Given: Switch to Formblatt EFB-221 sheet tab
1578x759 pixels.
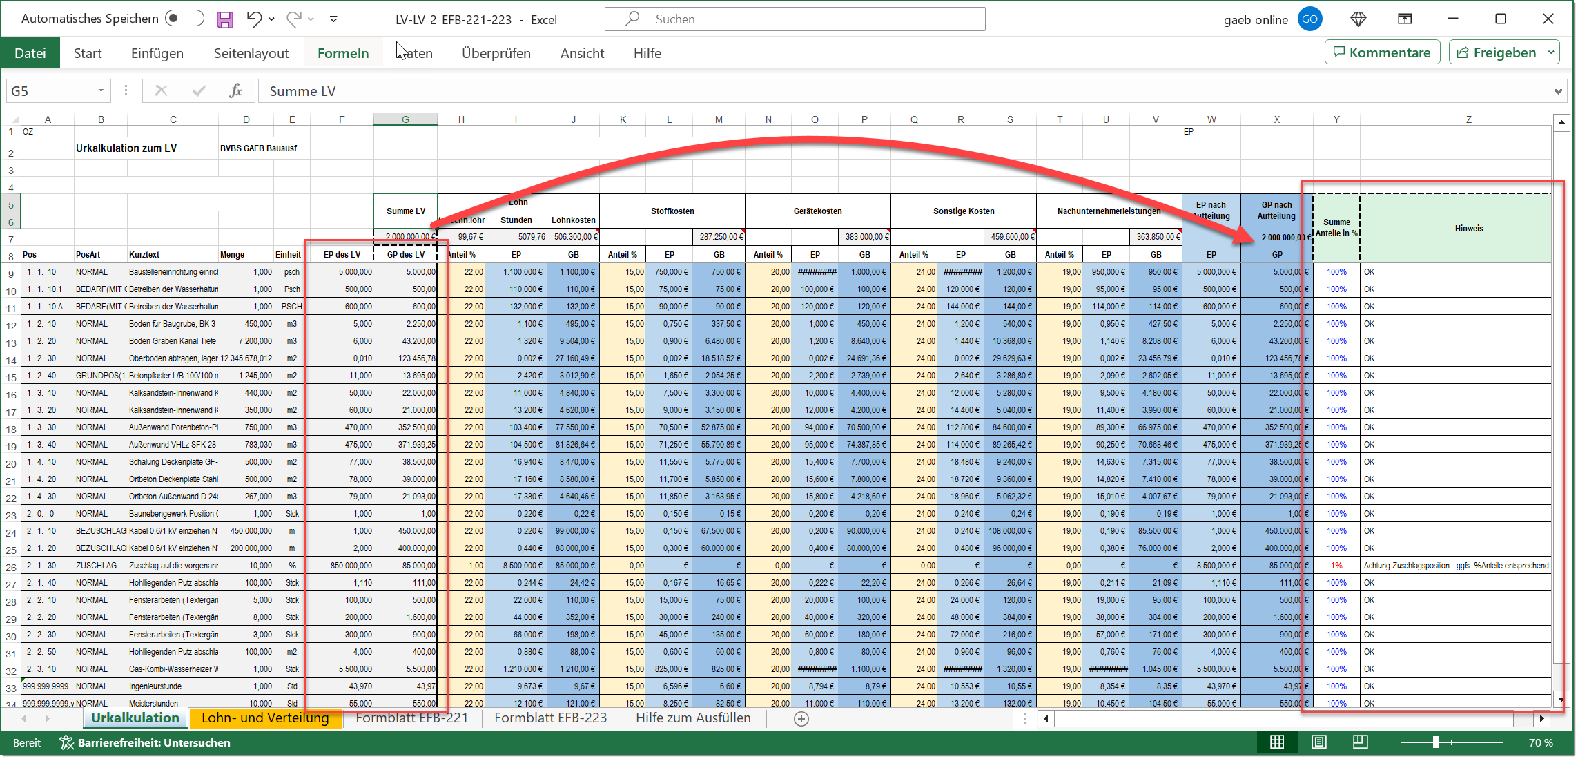Looking at the screenshot, I should (x=411, y=718).
